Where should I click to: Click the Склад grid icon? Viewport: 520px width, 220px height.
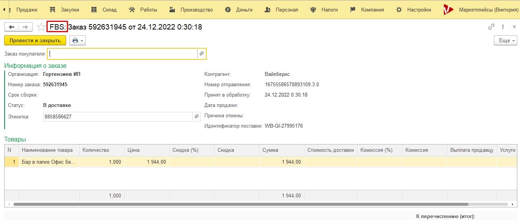pyautogui.click(x=94, y=10)
